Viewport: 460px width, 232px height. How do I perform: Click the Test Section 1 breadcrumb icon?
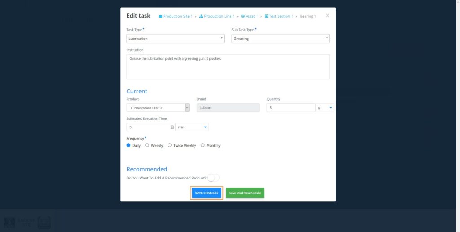click(266, 16)
